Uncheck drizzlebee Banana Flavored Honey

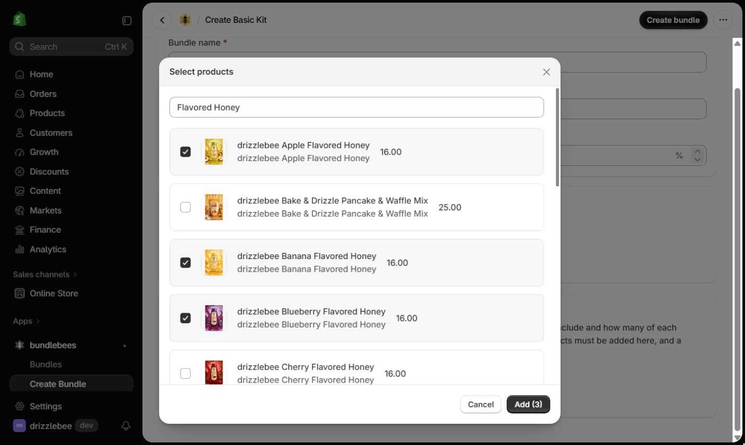click(185, 263)
